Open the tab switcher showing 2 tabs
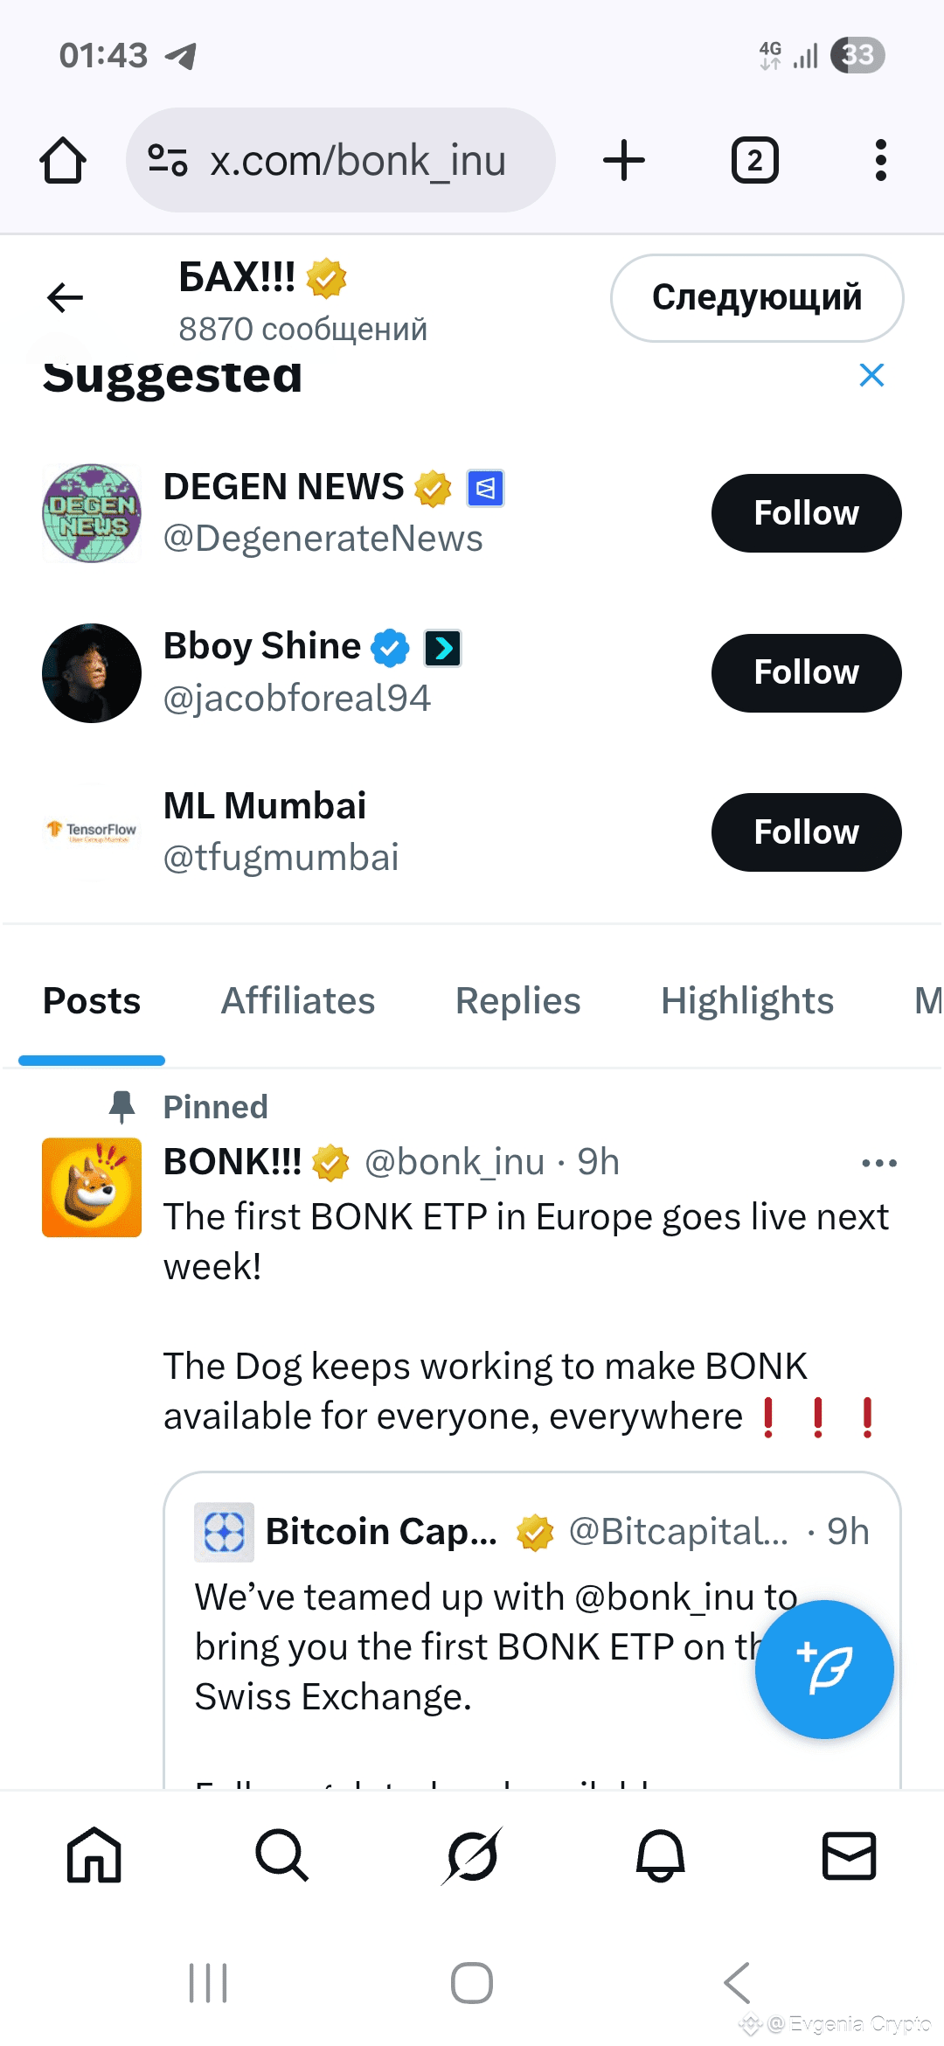944x2046 pixels. pos(754,161)
